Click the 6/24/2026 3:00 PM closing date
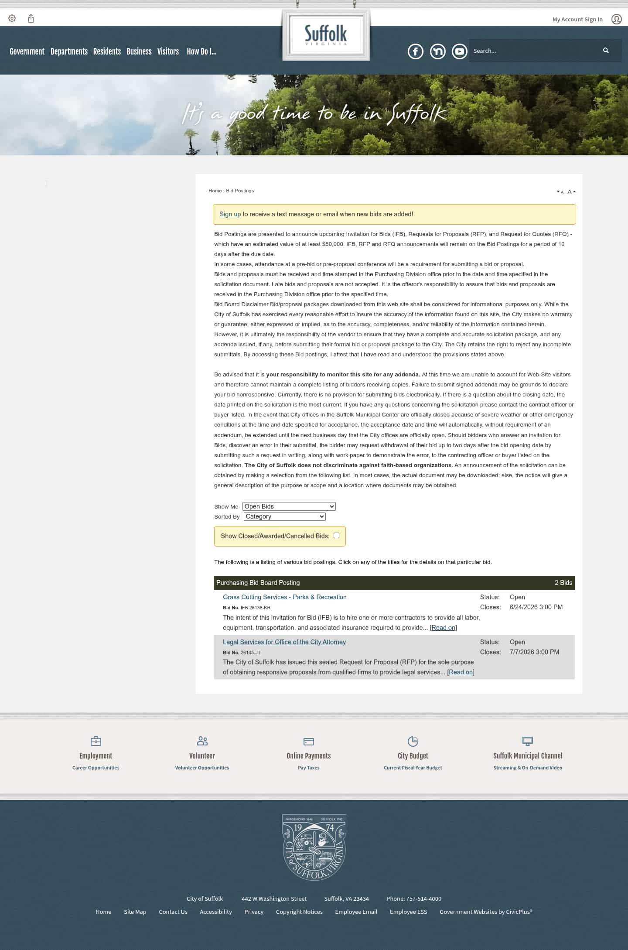 click(x=536, y=607)
